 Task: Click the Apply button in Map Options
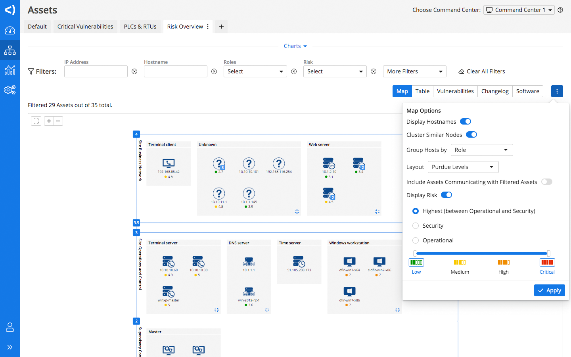[549, 290]
